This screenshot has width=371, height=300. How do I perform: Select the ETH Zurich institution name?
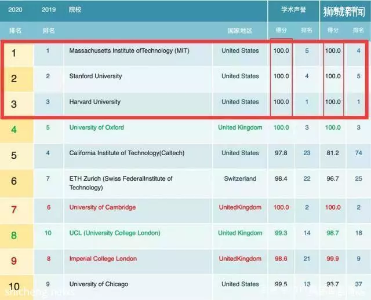pos(121,183)
